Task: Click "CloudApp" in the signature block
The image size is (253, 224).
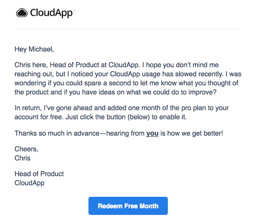Action: tap(30, 183)
